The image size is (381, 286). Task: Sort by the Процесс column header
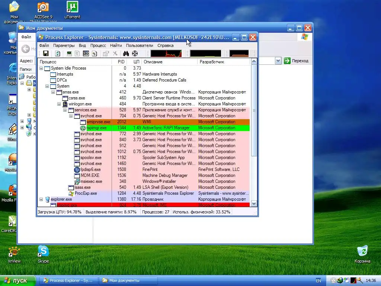[x=74, y=62]
